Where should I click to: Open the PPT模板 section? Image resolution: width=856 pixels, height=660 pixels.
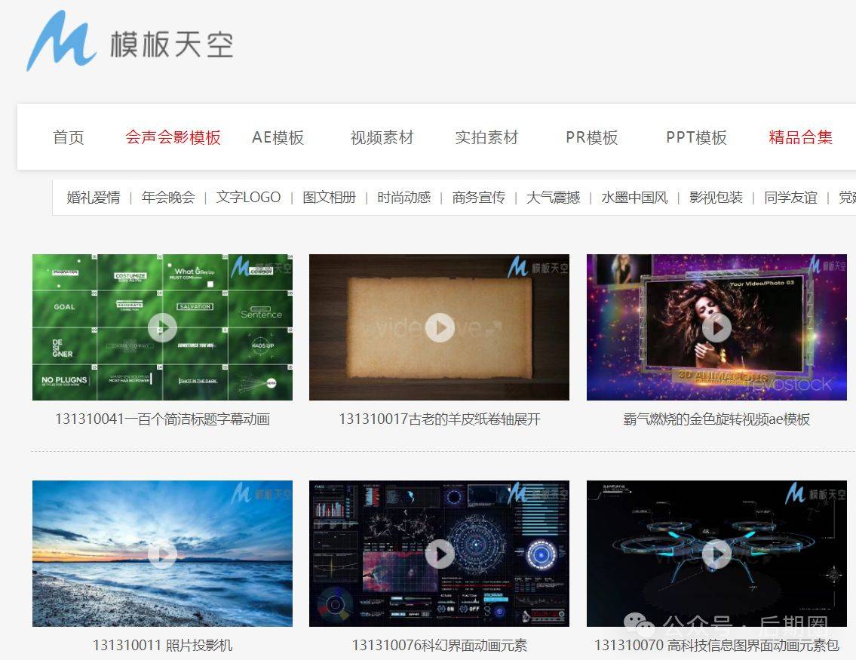695,137
